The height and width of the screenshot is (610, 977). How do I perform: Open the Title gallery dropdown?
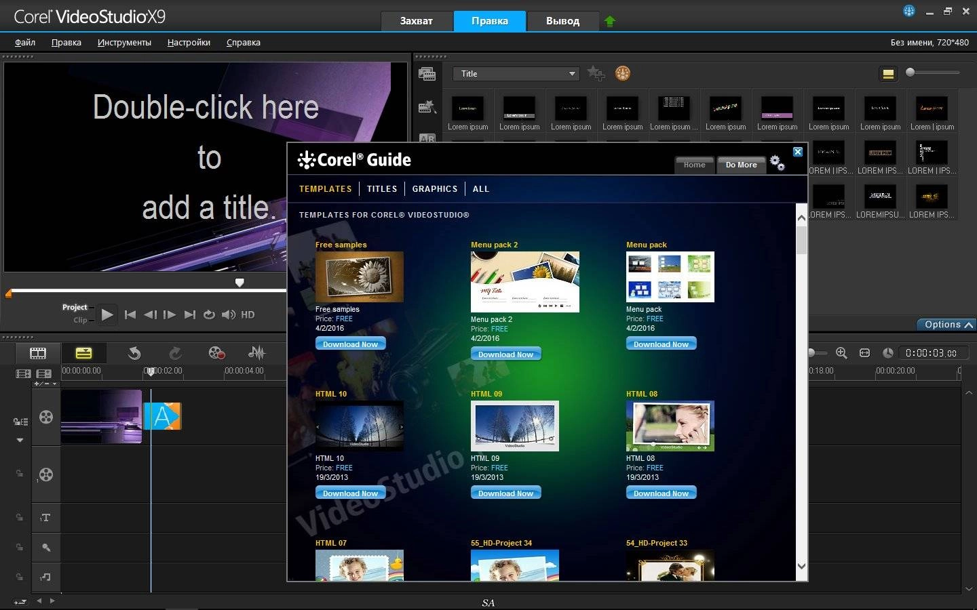(516, 73)
